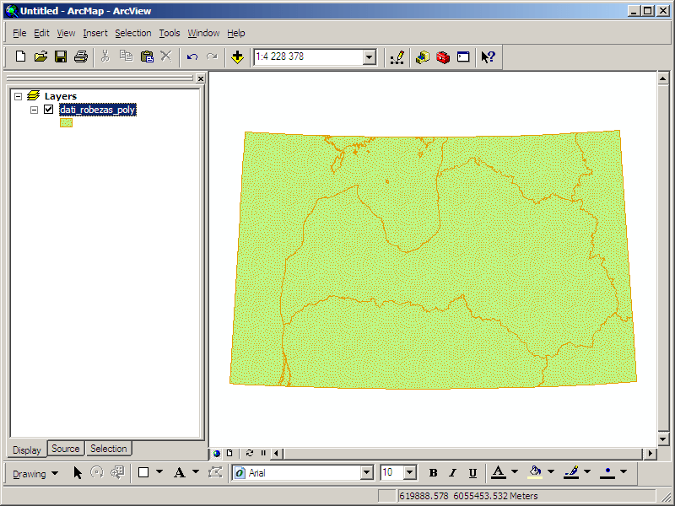This screenshot has width=675, height=506.
Task: Apply the current font color
Action: tap(499, 472)
